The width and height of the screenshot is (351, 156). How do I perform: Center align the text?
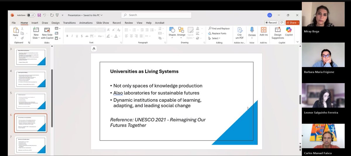coord(131,36)
